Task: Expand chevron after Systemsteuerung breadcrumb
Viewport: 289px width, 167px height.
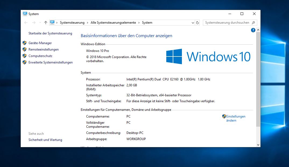Action: point(87,23)
